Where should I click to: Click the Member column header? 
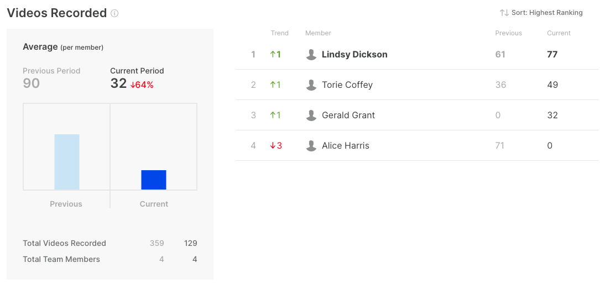318,33
